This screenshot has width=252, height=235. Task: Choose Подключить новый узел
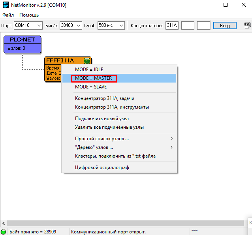point(119,118)
